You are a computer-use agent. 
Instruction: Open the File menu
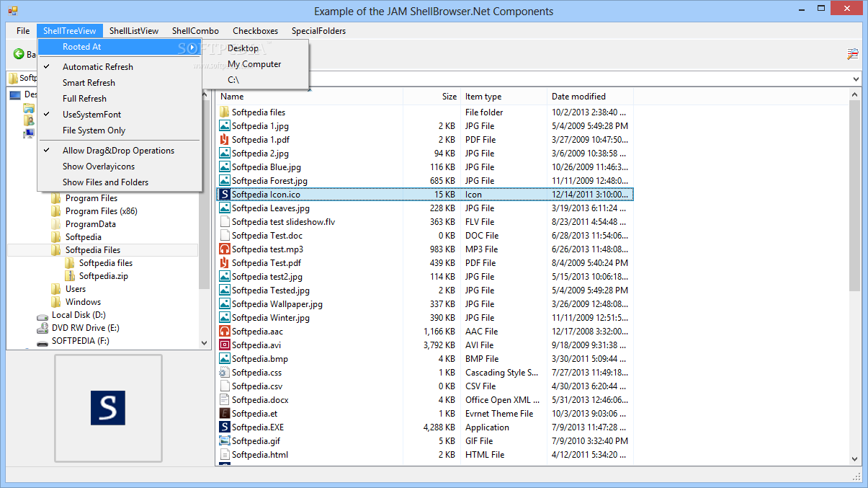(x=23, y=31)
